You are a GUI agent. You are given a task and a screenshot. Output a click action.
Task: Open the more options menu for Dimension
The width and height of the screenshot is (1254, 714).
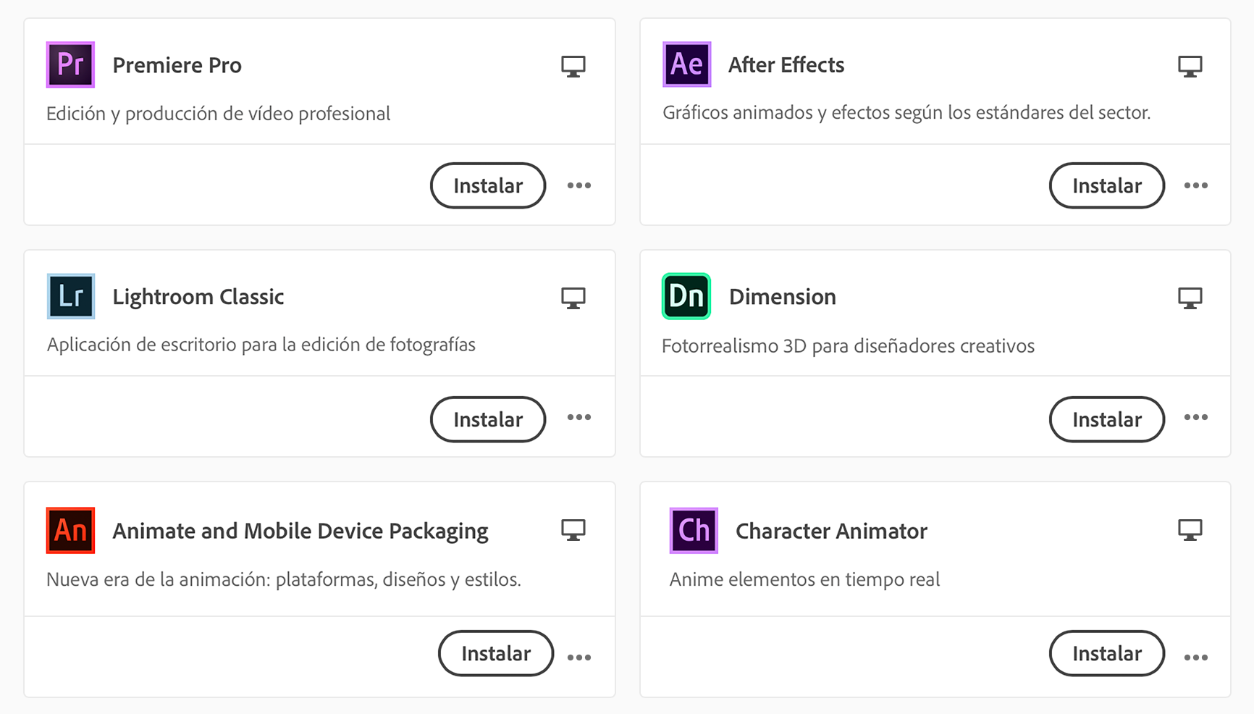click(x=1196, y=419)
